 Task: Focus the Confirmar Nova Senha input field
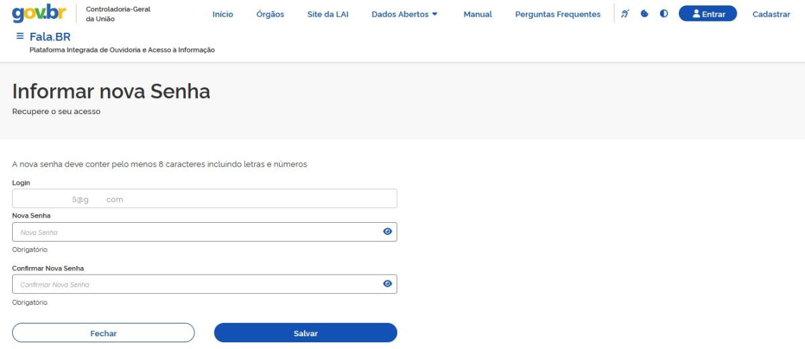pyautogui.click(x=205, y=285)
